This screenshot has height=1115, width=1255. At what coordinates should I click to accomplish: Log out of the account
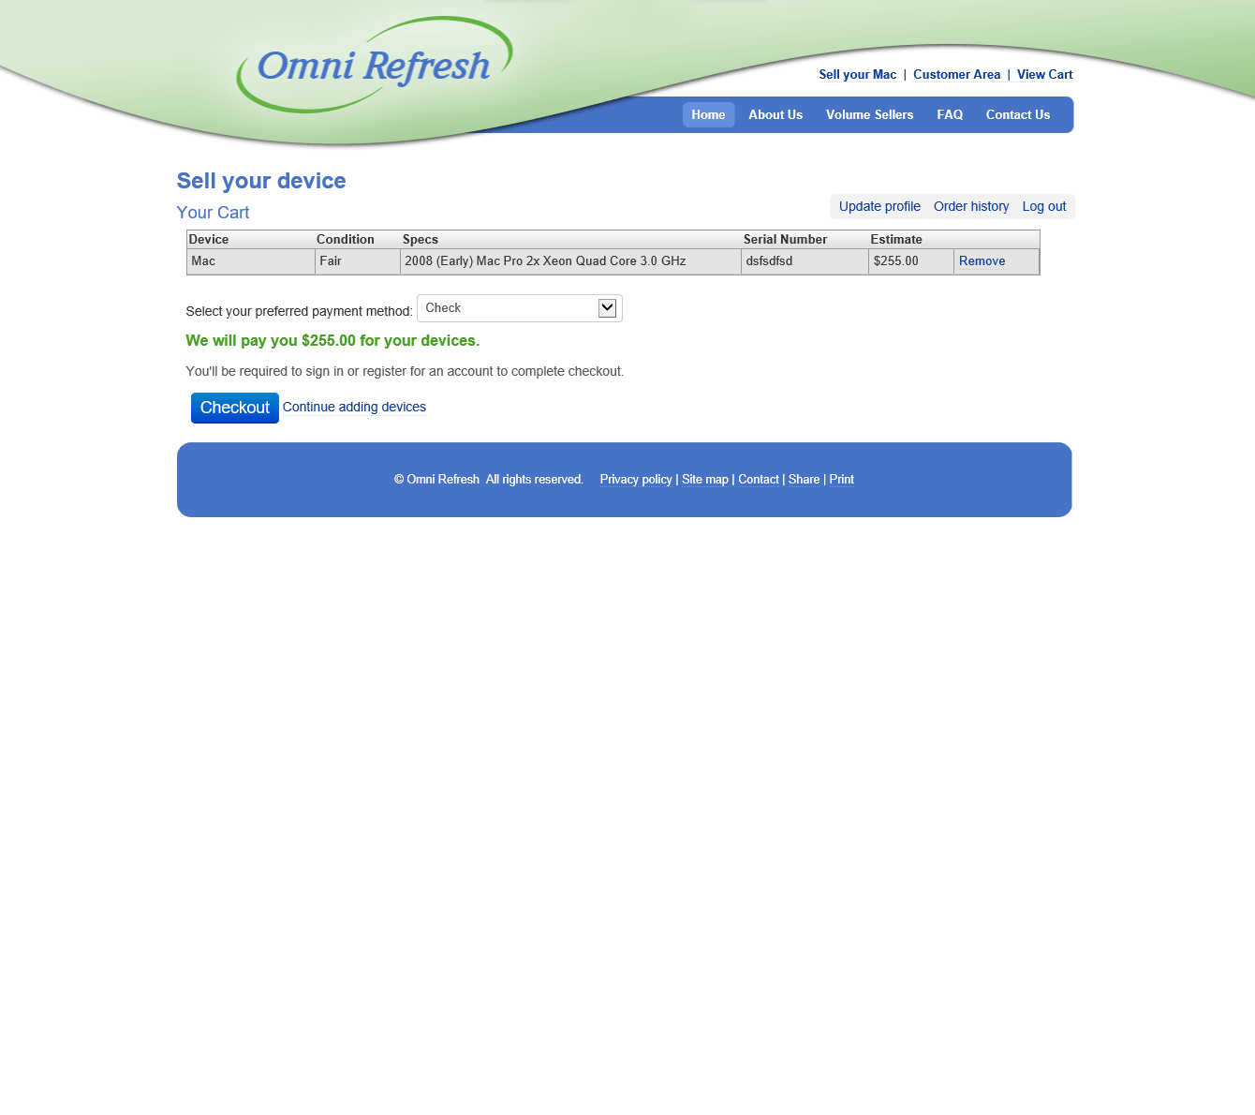pyautogui.click(x=1043, y=207)
